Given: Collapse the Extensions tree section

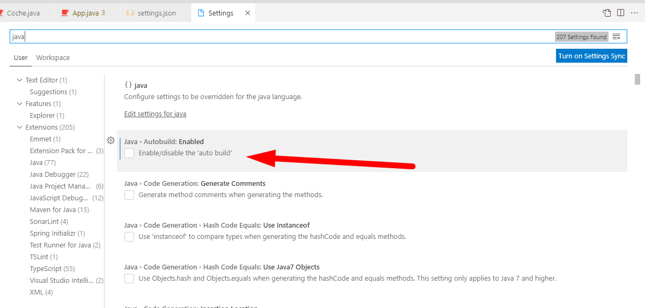Looking at the screenshot, I should coord(20,127).
